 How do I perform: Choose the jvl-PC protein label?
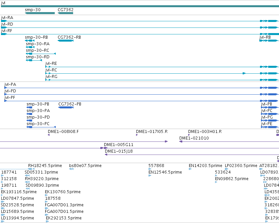pyautogui.click(x=267, y=111)
